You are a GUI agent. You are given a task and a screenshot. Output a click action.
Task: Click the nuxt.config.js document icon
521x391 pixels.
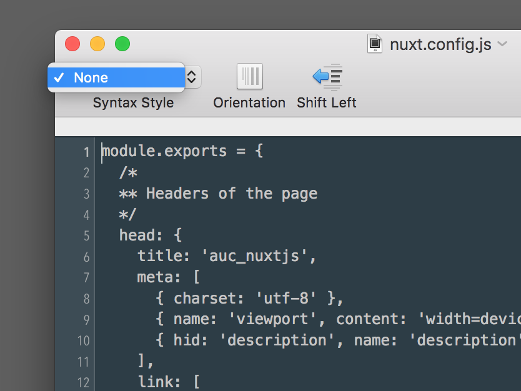[374, 44]
